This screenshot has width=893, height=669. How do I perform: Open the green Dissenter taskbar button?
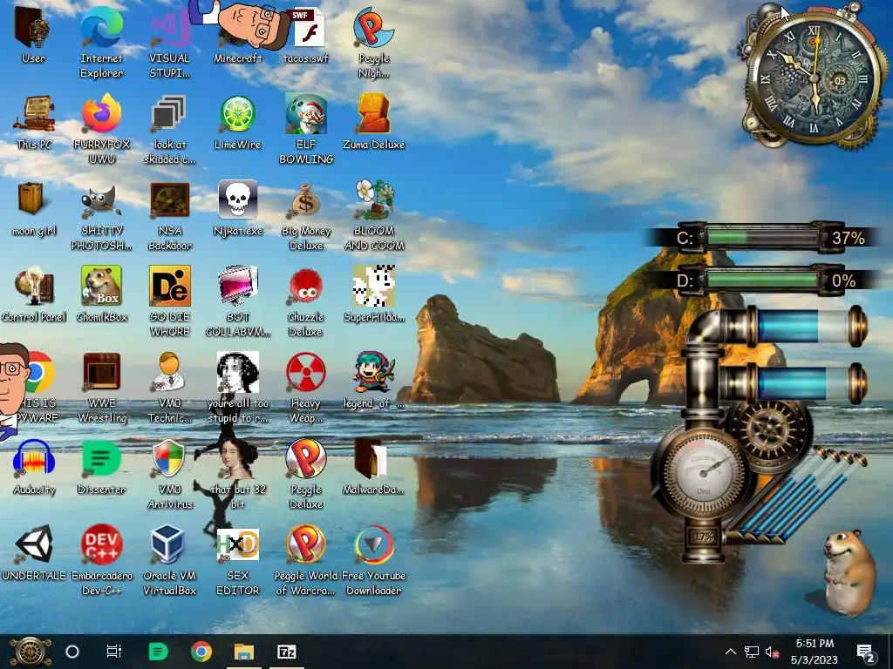click(x=158, y=652)
